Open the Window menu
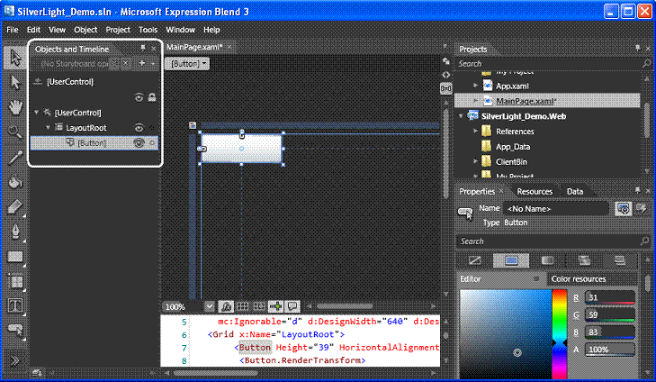Image resolution: width=656 pixels, height=382 pixels. click(x=180, y=30)
